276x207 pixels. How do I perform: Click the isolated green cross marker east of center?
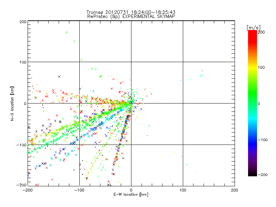click(x=149, y=126)
